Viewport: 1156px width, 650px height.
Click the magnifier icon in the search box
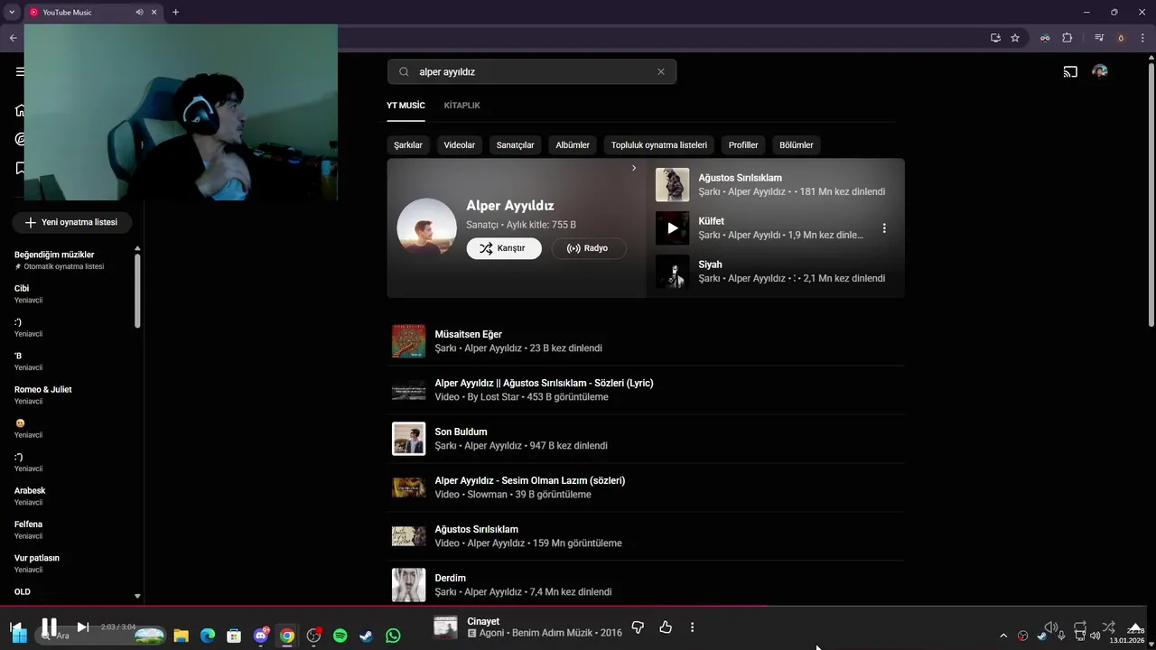point(404,72)
